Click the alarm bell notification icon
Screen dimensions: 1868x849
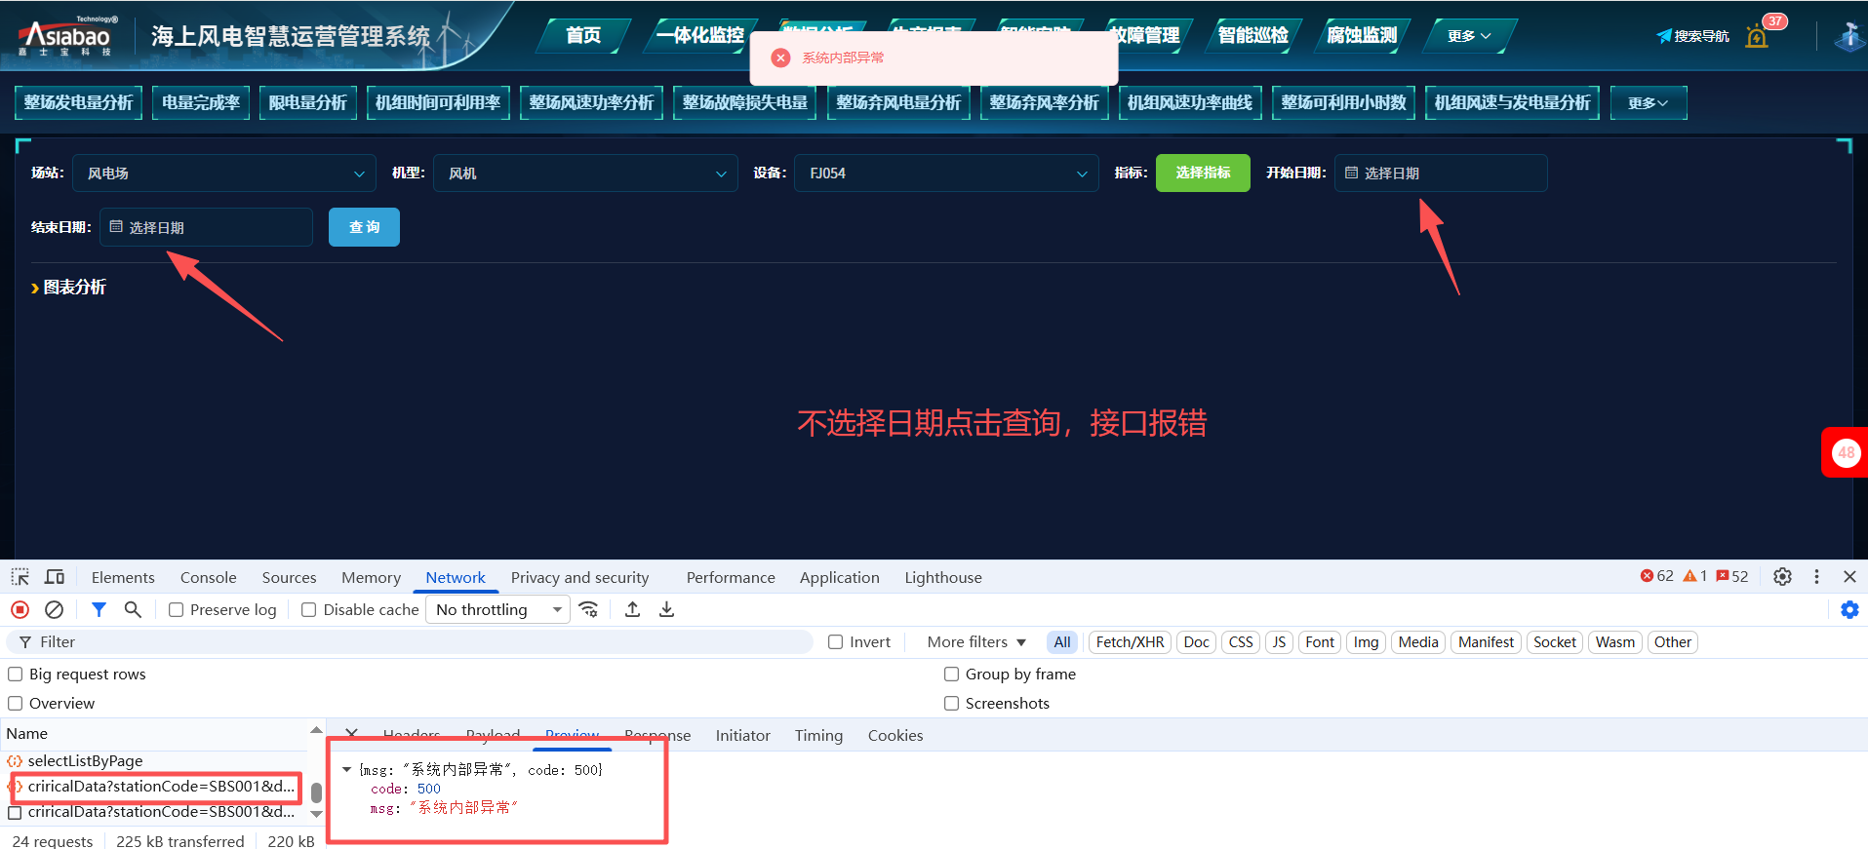1757,37
